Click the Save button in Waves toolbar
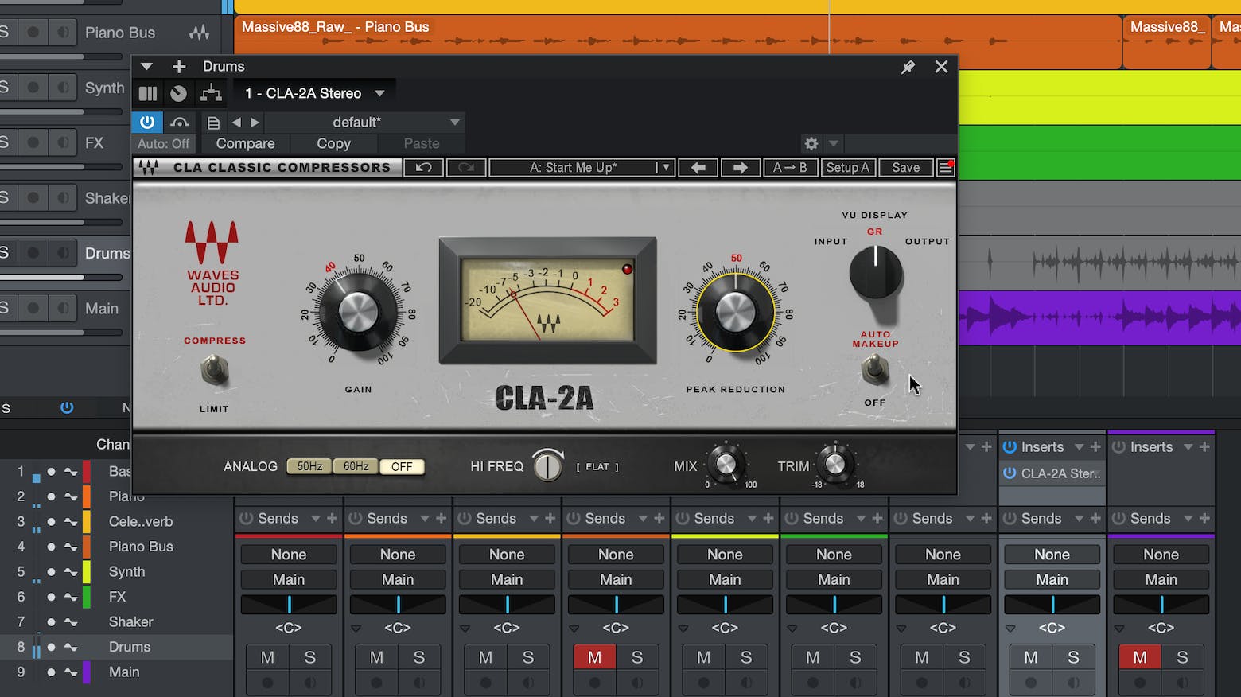The image size is (1241, 697). point(905,167)
